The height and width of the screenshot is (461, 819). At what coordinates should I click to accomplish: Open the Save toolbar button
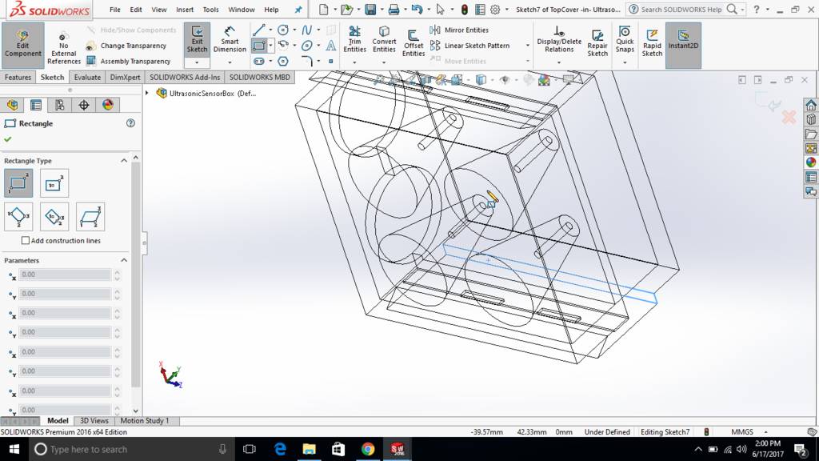pyautogui.click(x=370, y=10)
